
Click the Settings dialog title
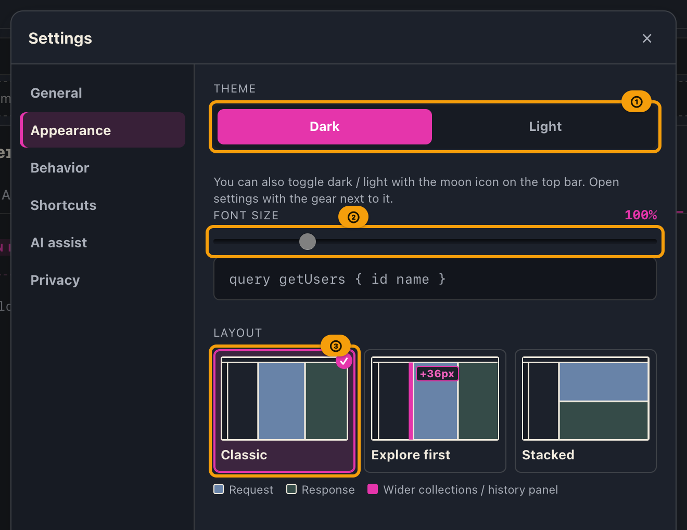(60, 38)
